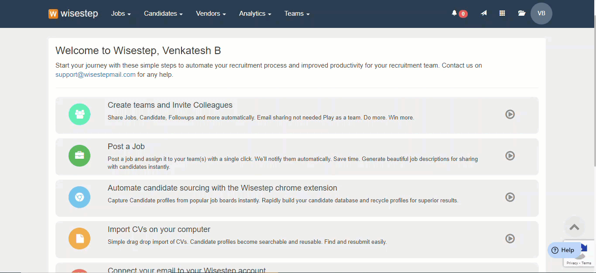The image size is (596, 273).
Task: Play video for Post a Job
Action: coord(510,156)
